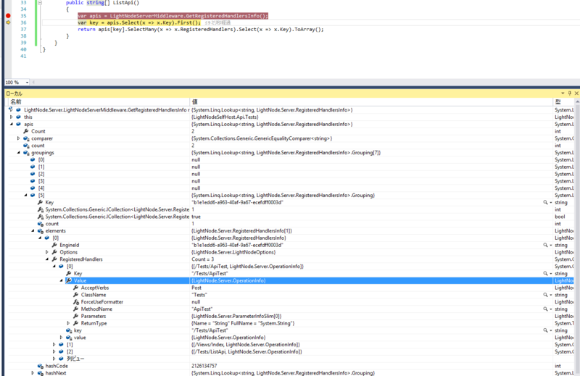Click the 'Count = 3' value
The height and width of the screenshot is (376, 580).
(203, 259)
